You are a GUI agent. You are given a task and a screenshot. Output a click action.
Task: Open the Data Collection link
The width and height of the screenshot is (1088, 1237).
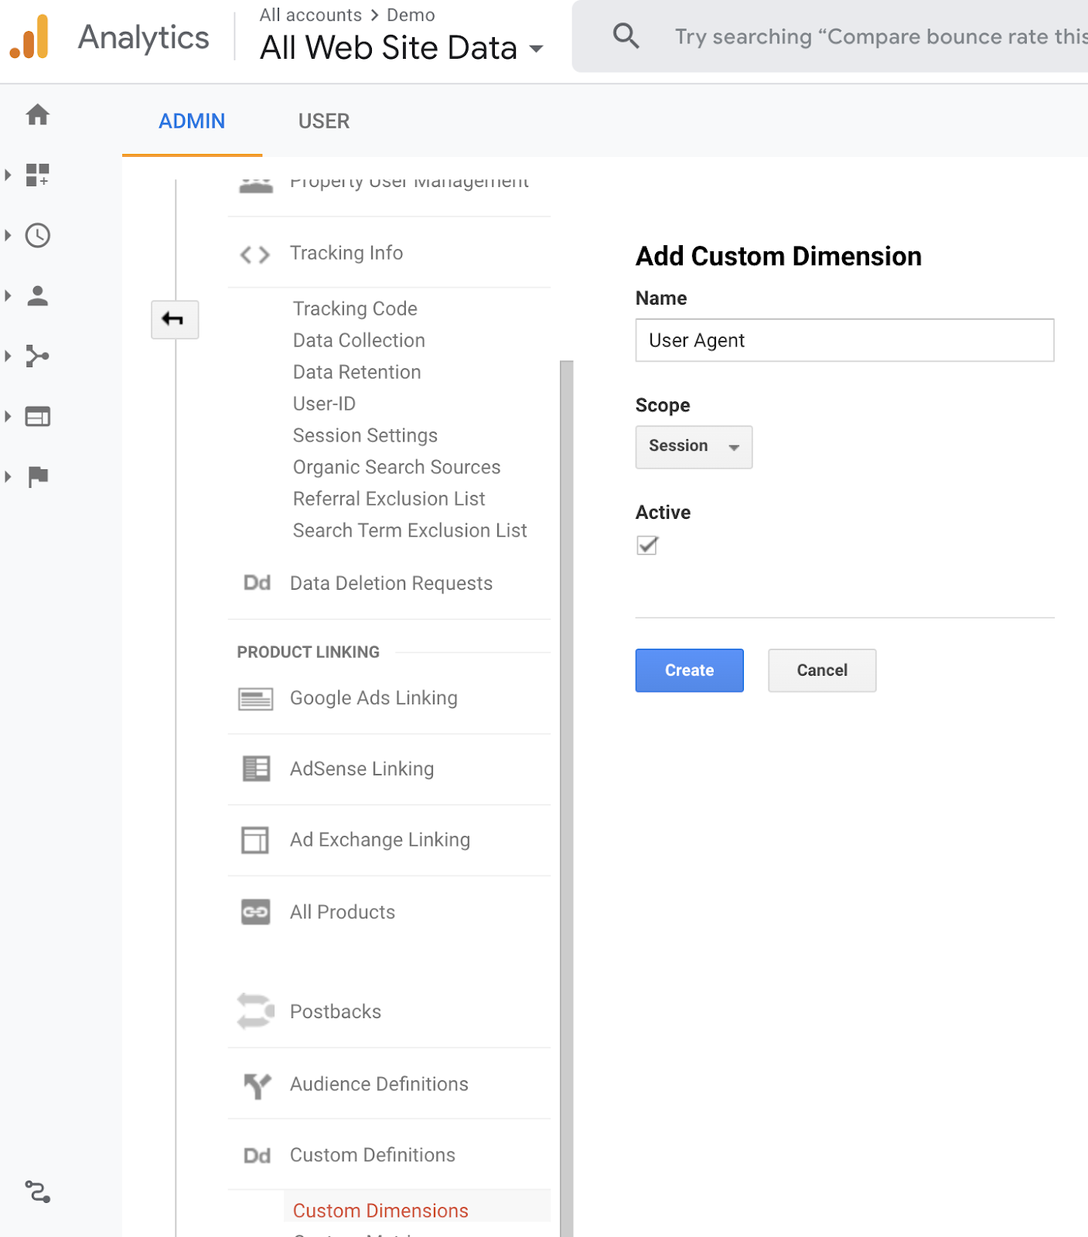click(359, 340)
